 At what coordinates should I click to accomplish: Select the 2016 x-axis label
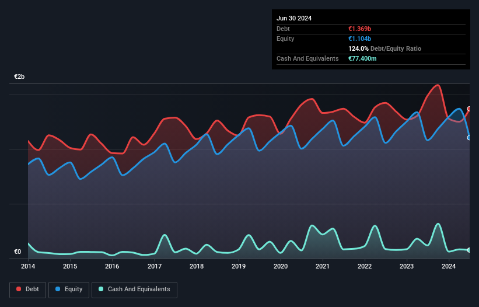coord(112,266)
